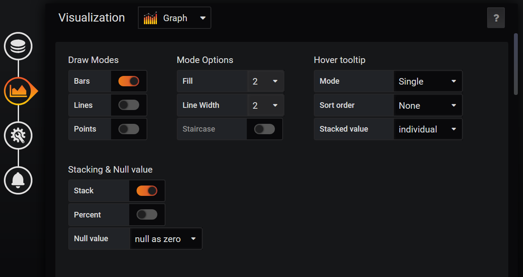The width and height of the screenshot is (523, 277).
Task: Open the Line Width dropdown
Action: click(x=265, y=105)
